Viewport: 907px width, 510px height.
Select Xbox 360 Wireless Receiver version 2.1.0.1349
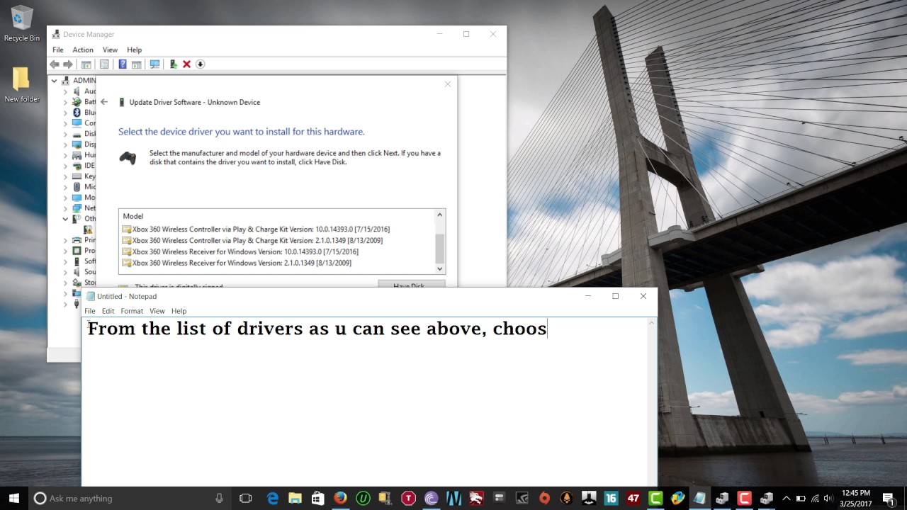(x=237, y=263)
